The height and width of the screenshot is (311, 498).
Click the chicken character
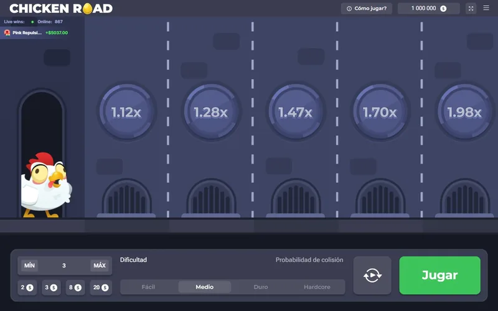pyautogui.click(x=45, y=185)
